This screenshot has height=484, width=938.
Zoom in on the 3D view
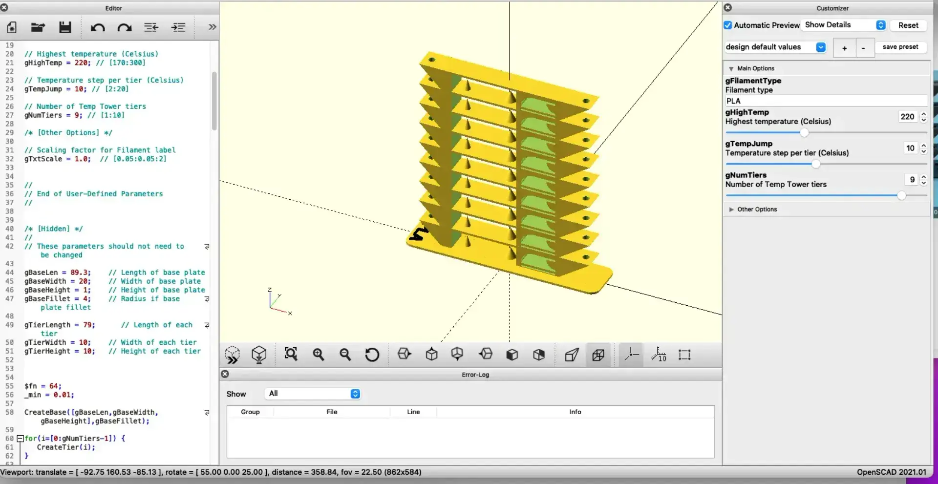pyautogui.click(x=319, y=354)
